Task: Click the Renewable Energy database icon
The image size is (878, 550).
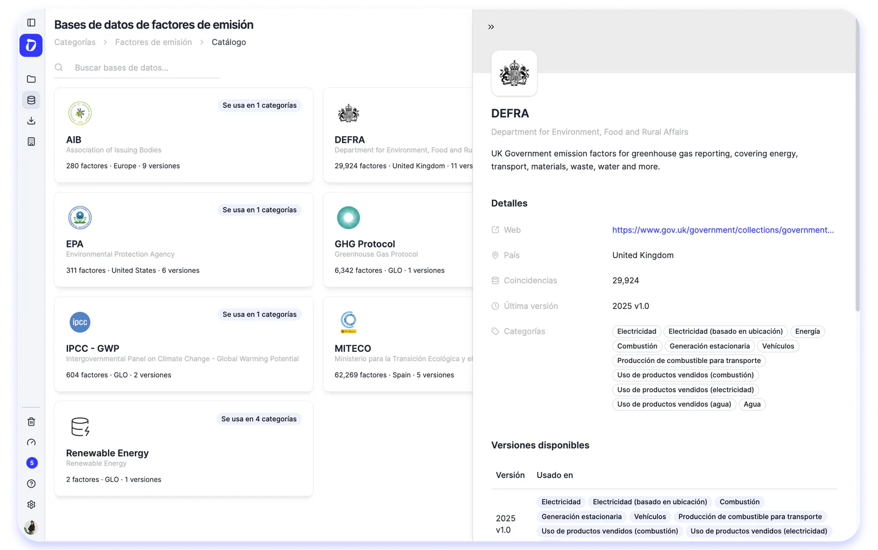Action: click(80, 426)
